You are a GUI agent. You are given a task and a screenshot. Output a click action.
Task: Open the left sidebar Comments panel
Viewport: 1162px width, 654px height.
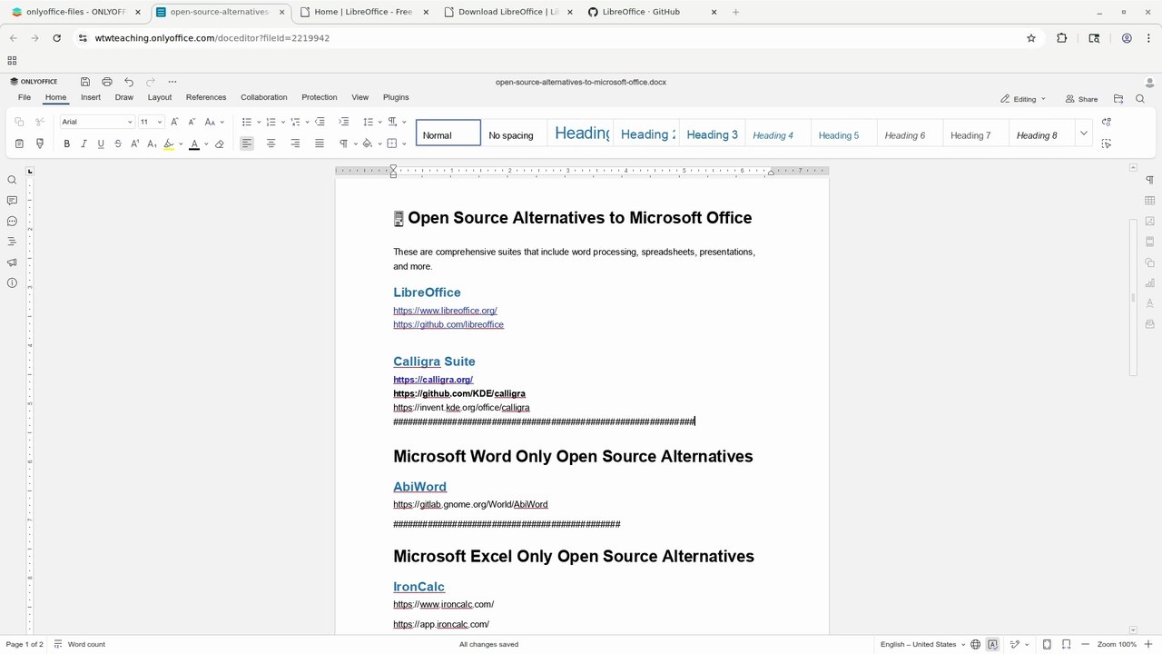pos(12,201)
